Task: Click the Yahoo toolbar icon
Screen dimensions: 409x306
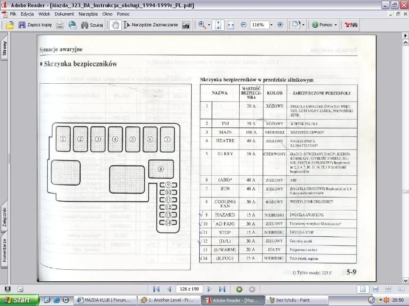Action: pyautogui.click(x=351, y=25)
